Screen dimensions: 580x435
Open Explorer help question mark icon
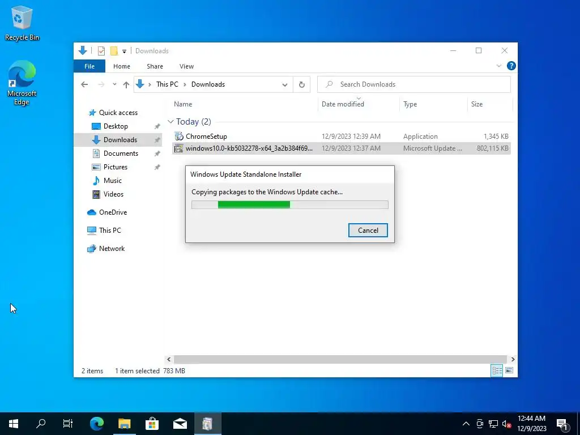click(511, 66)
